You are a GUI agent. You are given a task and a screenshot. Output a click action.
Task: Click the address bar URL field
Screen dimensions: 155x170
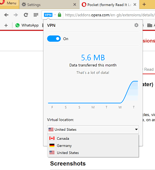click(110, 15)
